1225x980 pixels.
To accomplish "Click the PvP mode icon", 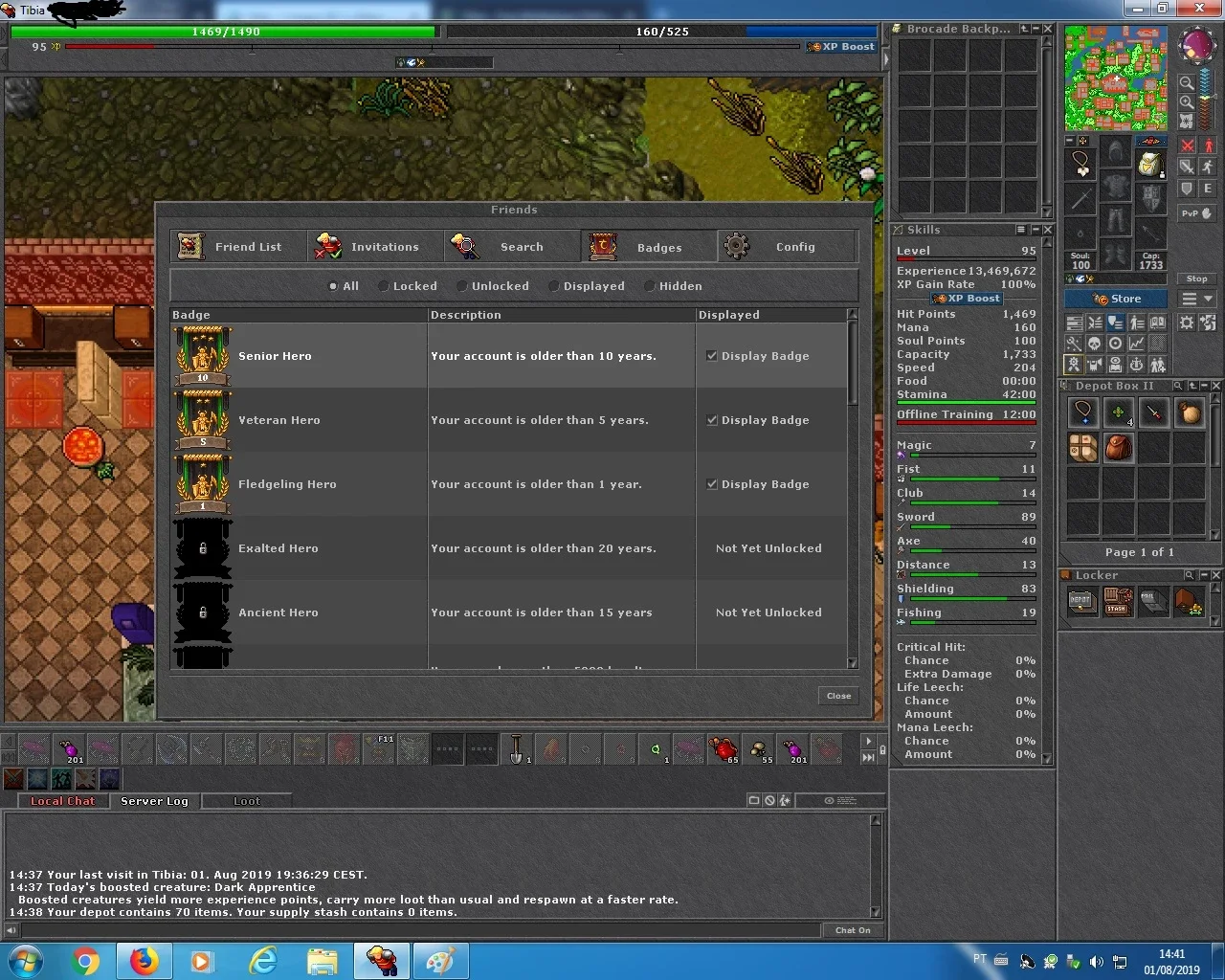I will 1196,213.
